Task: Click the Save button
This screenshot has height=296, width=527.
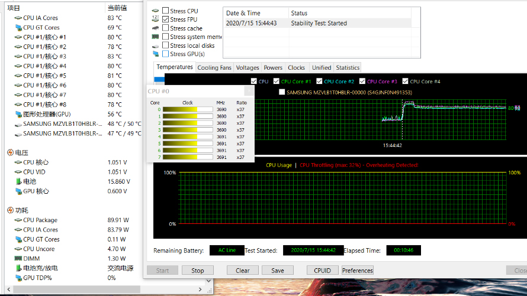Action: (x=278, y=270)
